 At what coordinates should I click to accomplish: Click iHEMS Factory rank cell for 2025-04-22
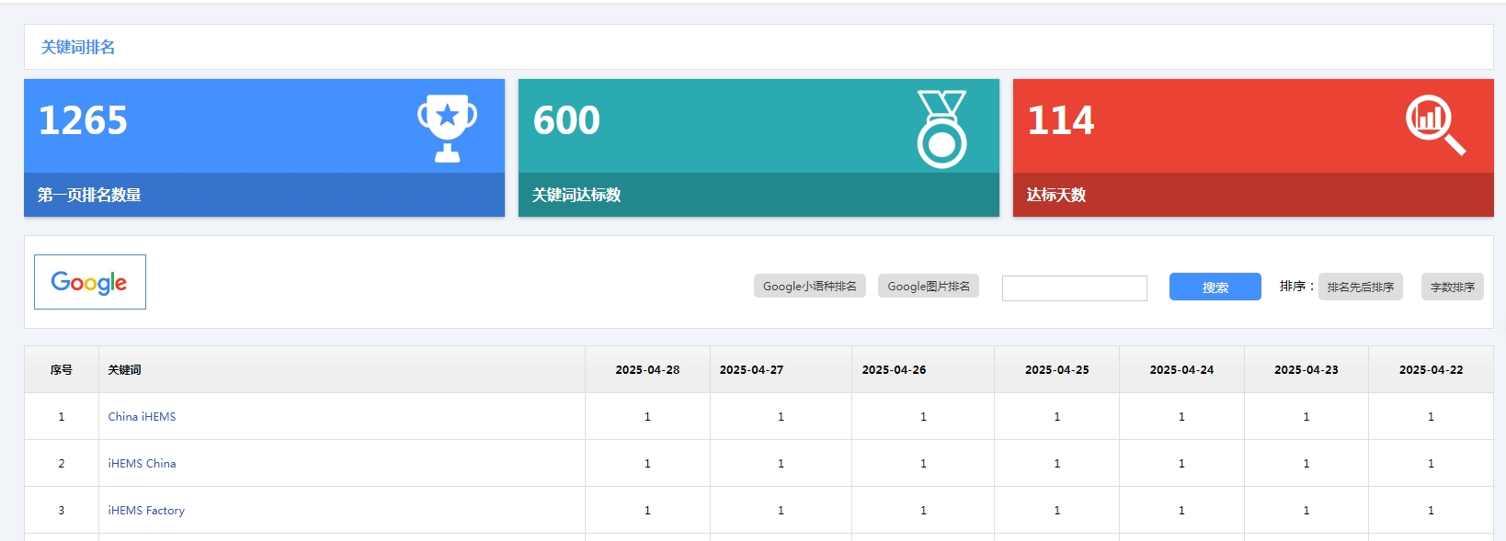click(x=1431, y=511)
